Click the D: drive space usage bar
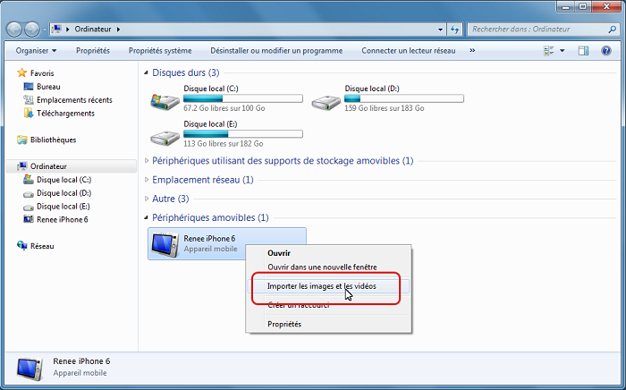The width and height of the screenshot is (626, 390). click(x=404, y=98)
